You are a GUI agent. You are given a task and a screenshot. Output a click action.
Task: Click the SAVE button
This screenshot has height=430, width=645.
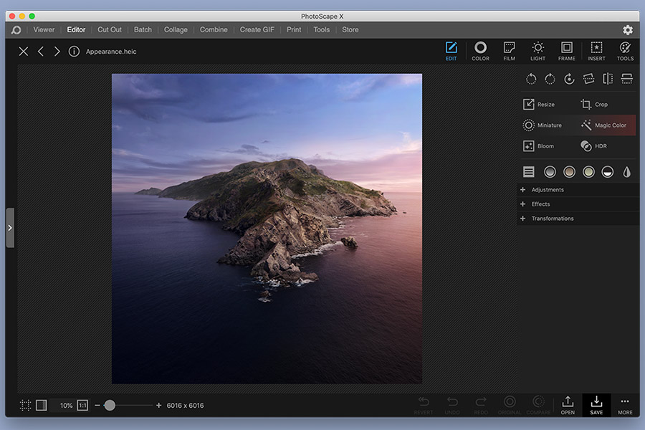click(596, 406)
